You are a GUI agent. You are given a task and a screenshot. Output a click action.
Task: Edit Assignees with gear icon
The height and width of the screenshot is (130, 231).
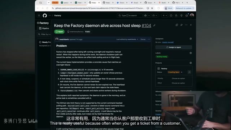(191, 39)
